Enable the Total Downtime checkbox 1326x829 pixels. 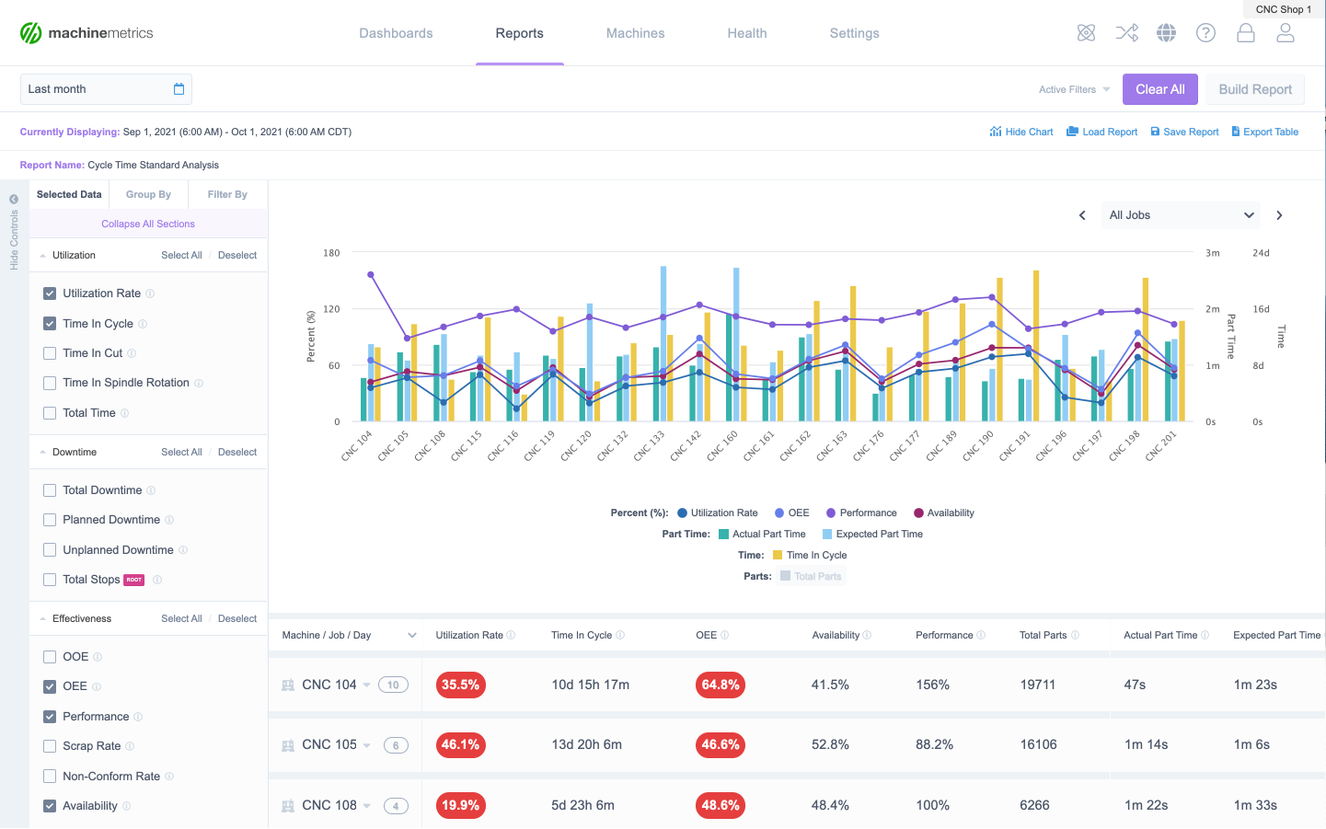coord(49,489)
